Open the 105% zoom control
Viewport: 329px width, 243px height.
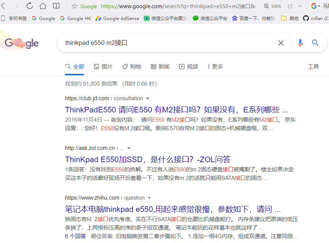[x=273, y=6]
